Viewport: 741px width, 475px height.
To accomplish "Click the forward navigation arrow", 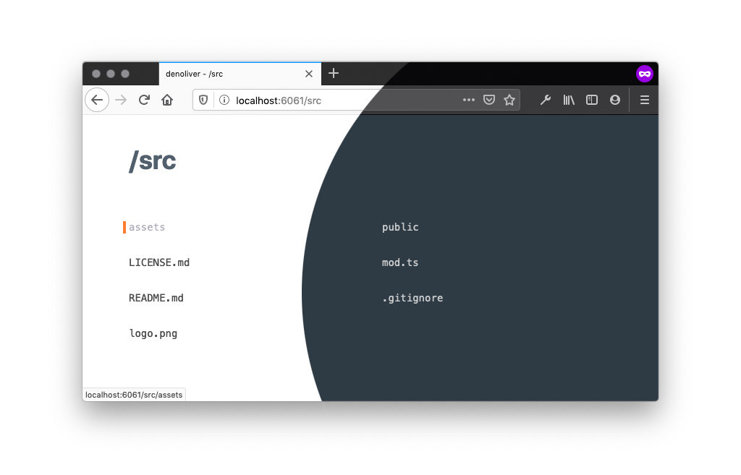I will pyautogui.click(x=121, y=100).
